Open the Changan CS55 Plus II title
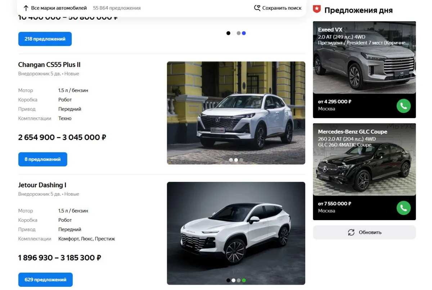The image size is (432, 290). tap(49, 65)
